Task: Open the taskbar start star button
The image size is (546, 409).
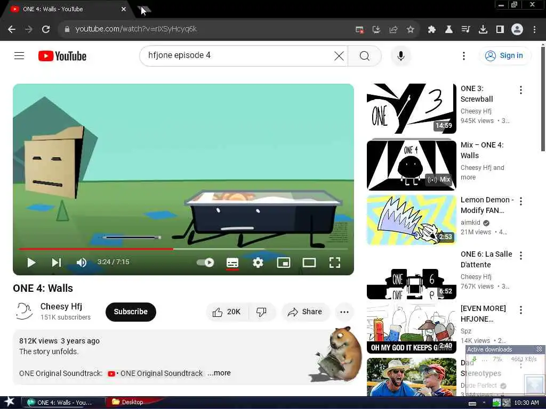Action: (9, 402)
